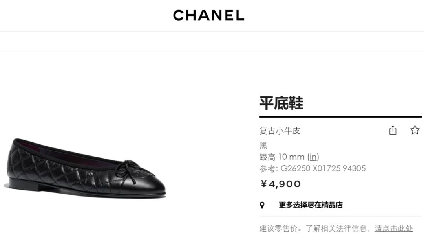Select reference number G26250 X01725 94305
The image size is (424, 236).
323,168
